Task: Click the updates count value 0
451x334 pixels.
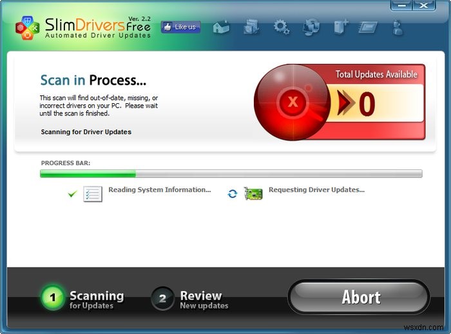Action: tap(367, 103)
